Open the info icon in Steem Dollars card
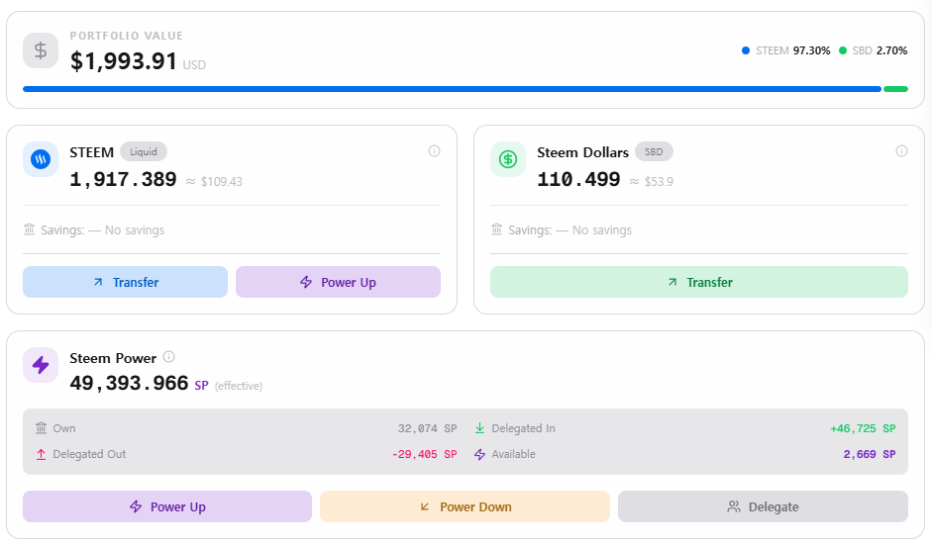932x546 pixels. tap(901, 150)
